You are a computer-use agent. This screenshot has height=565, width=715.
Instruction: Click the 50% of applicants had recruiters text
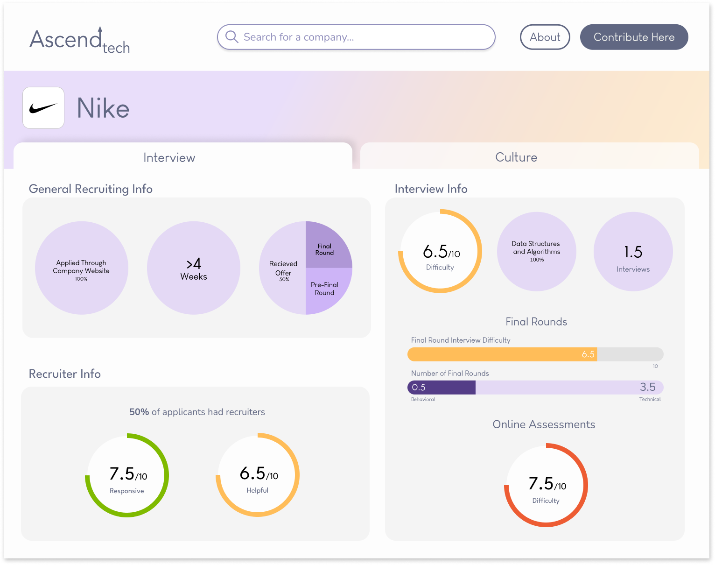(197, 412)
